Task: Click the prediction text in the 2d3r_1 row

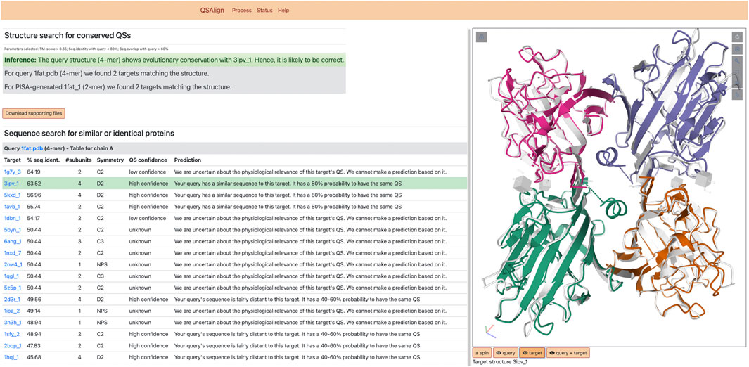Action: coord(297,300)
